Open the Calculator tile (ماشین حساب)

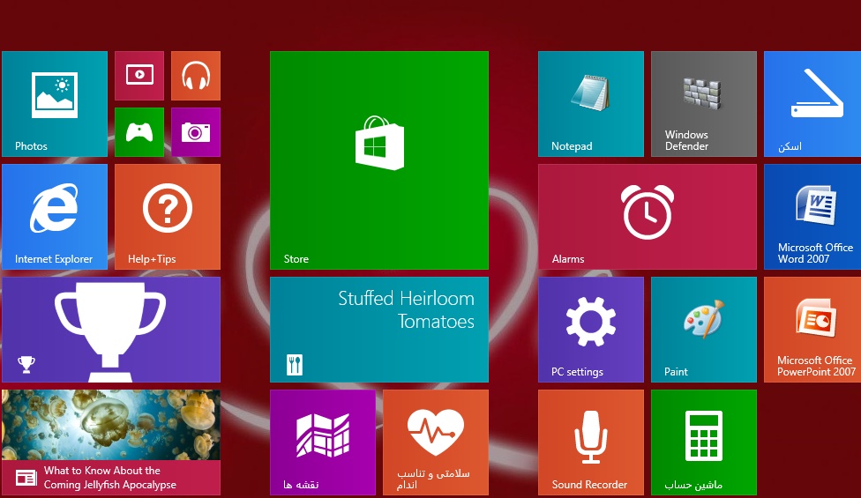pos(704,442)
